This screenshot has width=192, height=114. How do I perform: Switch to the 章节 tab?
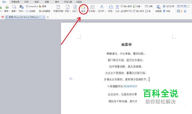pyautogui.click(x=57, y=2)
